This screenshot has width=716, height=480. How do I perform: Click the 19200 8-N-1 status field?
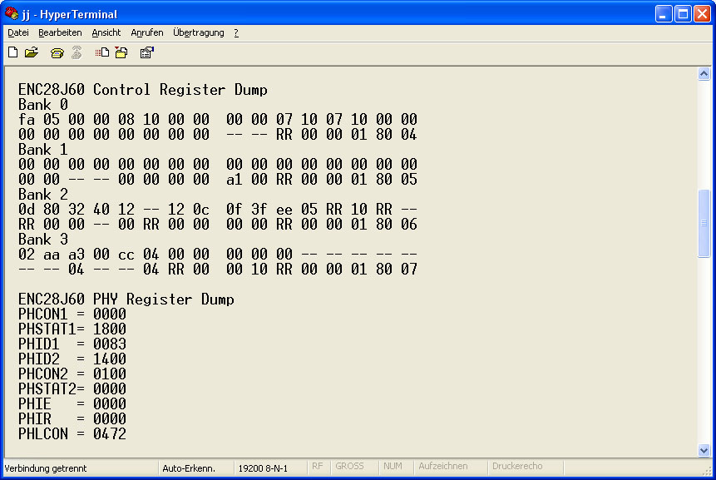click(263, 468)
